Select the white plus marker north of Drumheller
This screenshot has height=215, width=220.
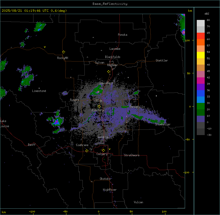click(156, 96)
